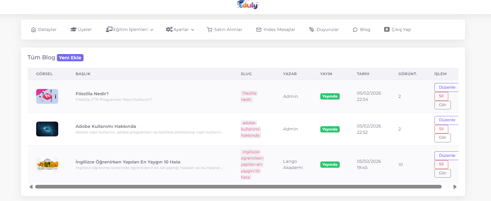491x201 pixels.
Task: Click the horizontal scrollbar right arrow
Action: click(x=455, y=187)
